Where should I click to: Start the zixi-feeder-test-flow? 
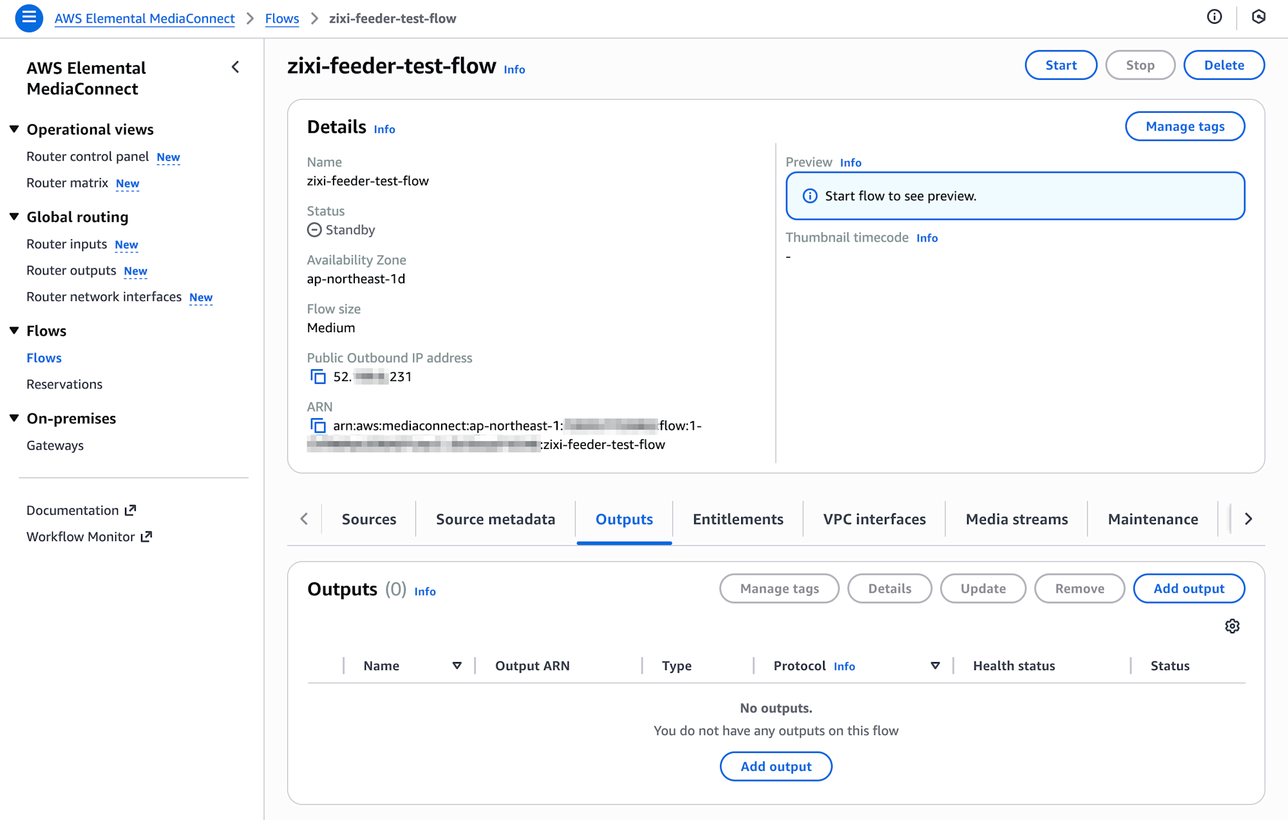coord(1061,65)
